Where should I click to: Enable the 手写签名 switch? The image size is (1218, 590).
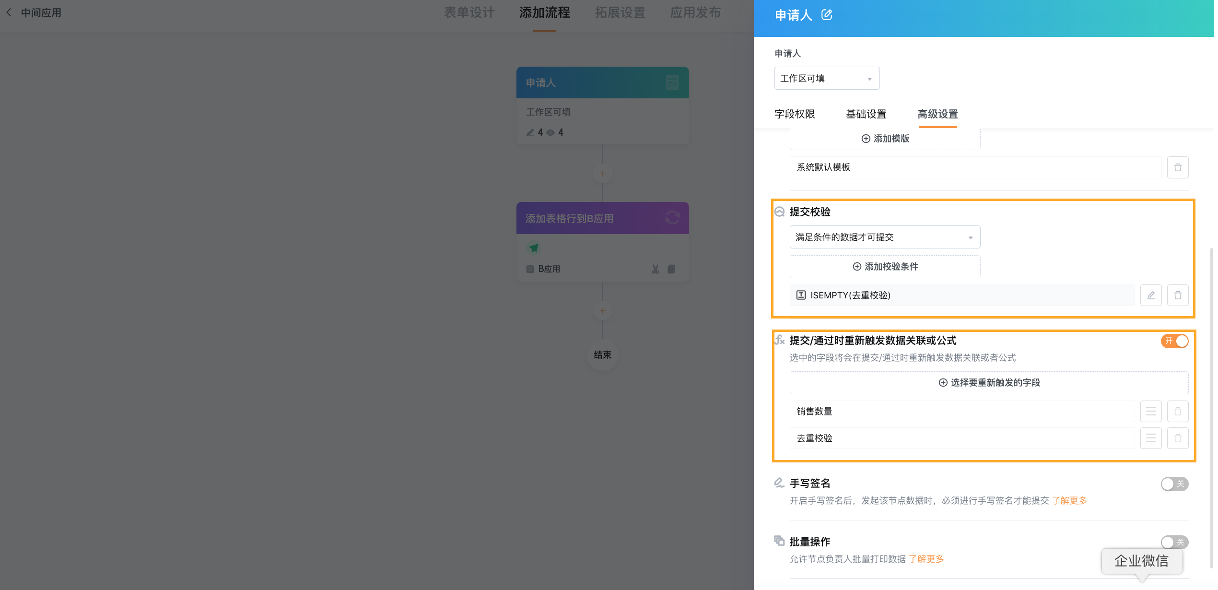click(1175, 484)
